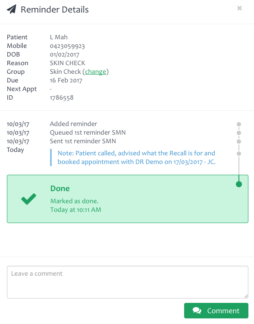Click the green Done timeline dot

[x=239, y=184]
